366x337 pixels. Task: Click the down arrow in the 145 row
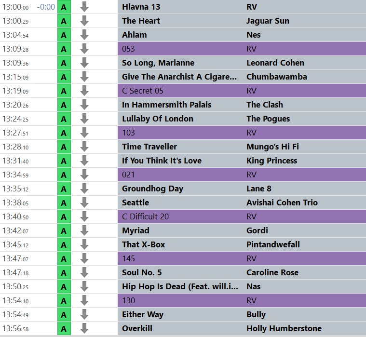tap(84, 258)
